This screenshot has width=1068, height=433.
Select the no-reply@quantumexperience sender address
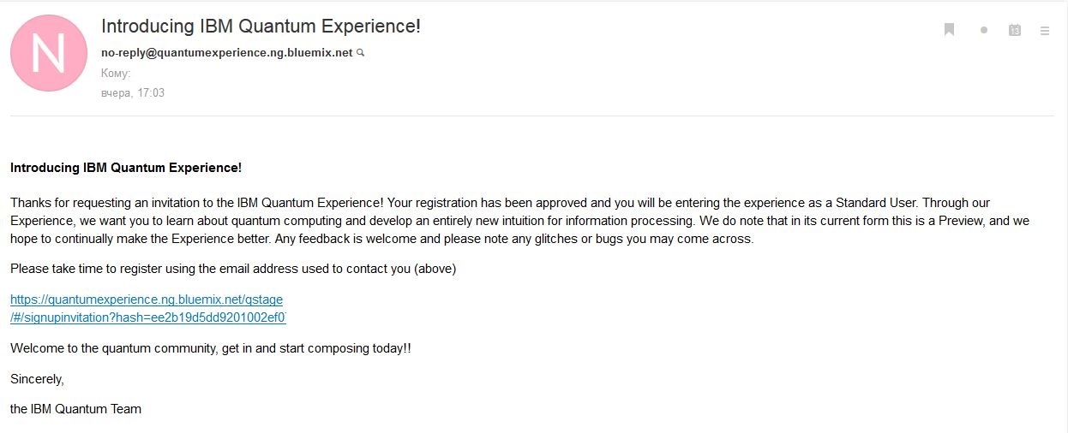pyautogui.click(x=226, y=52)
